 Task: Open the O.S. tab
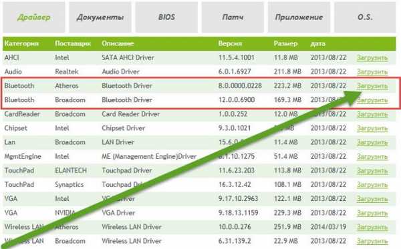365,17
